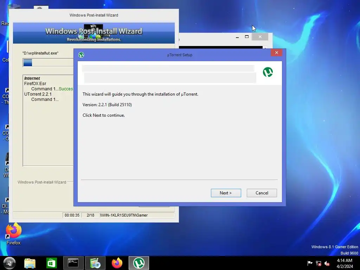This screenshot has width=360, height=270.
Task: Click the Windows Post-Install Wizard banner
Action: 94,33
